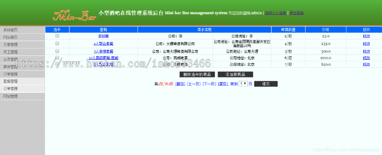
Task: Go to 网站首页 sidebar item
Action: [22, 37]
